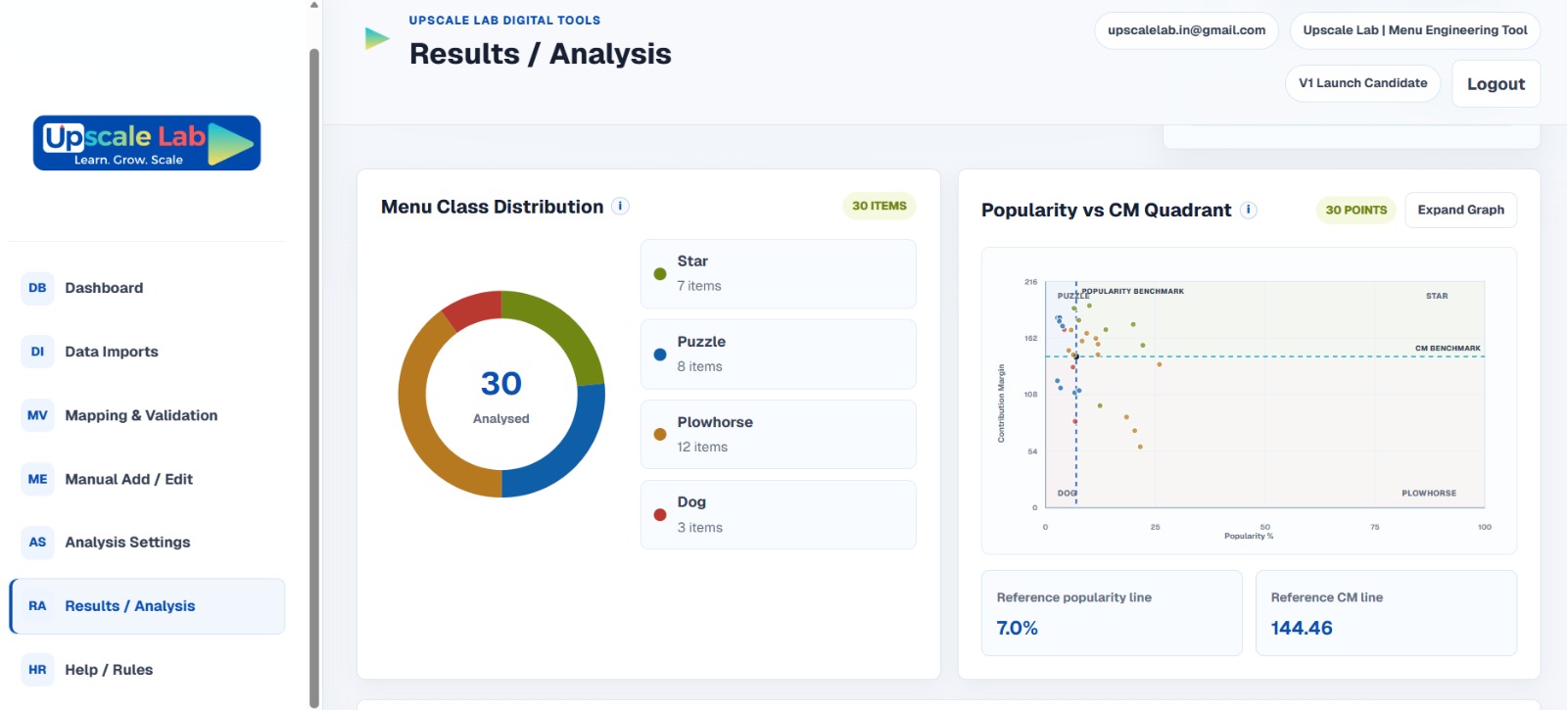Click the V1 Launch Candidate badge

1362,83
